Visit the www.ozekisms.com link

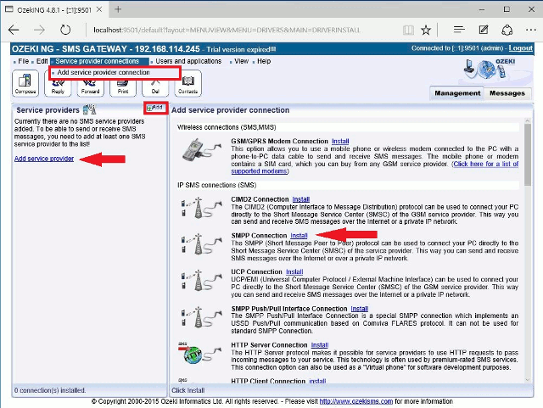pos(356,401)
